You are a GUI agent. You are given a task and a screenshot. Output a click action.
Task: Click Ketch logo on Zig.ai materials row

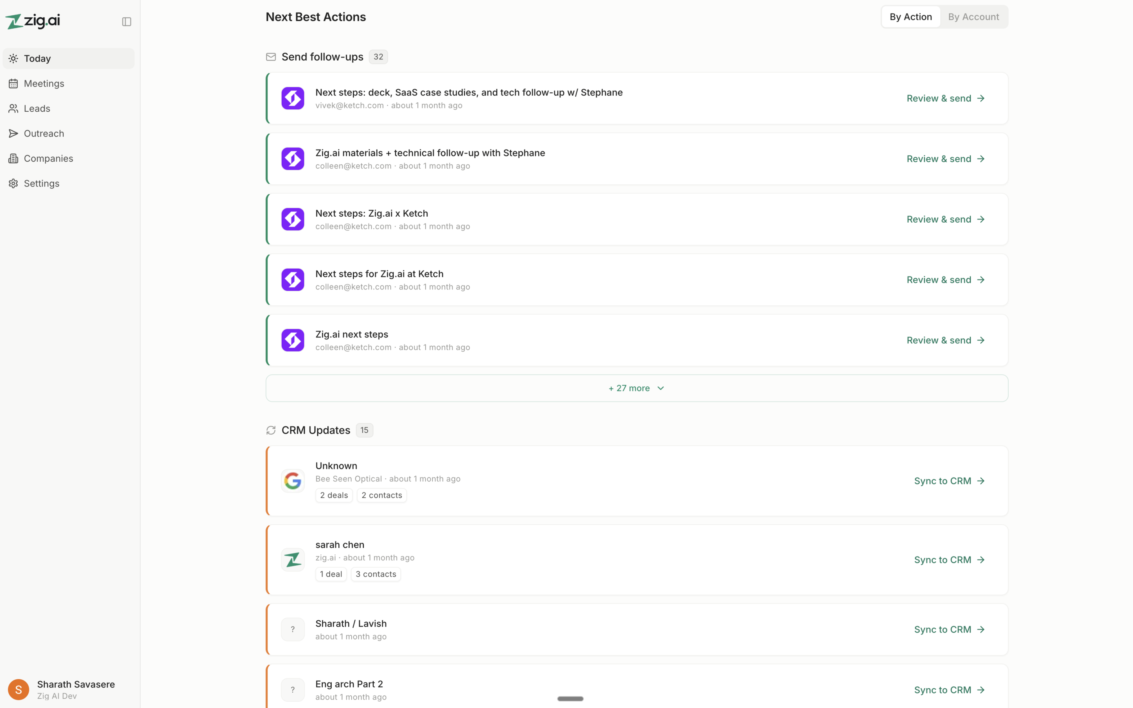pyautogui.click(x=293, y=159)
